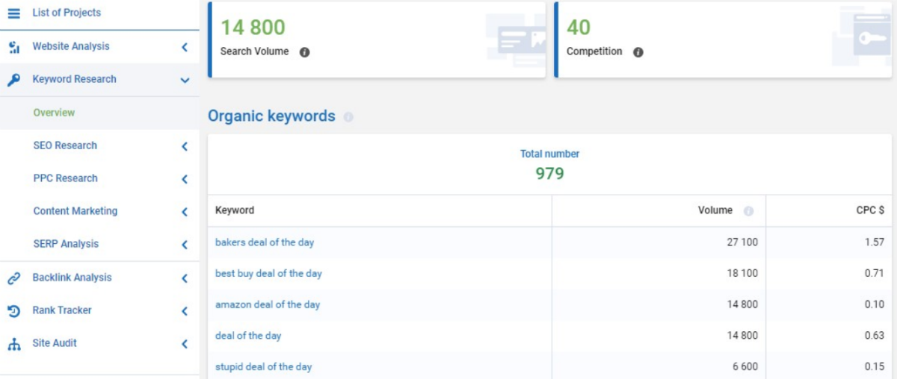Click the Site Audit hierarchy icon
Viewport: 897px width, 379px height.
(13, 344)
